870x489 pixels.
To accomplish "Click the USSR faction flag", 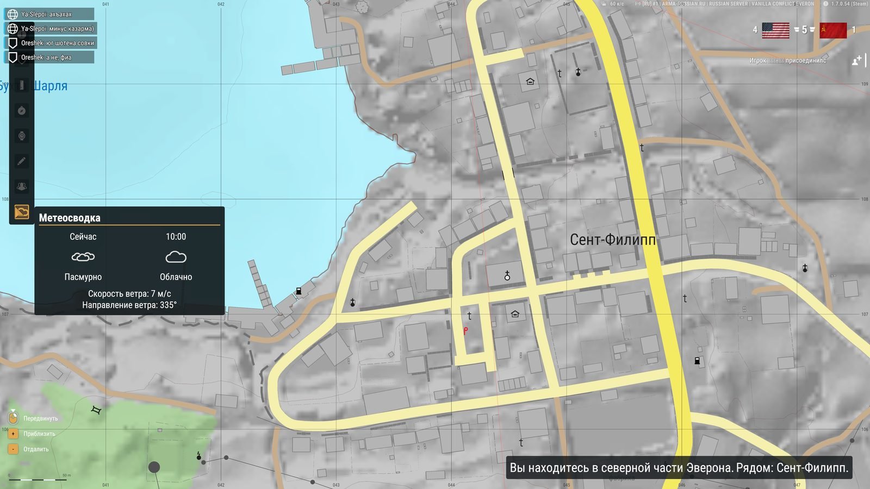I will point(833,30).
